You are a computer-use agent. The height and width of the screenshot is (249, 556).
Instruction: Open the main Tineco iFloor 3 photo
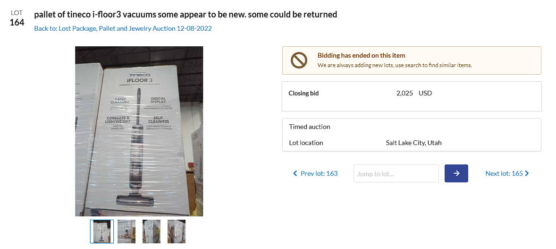click(x=139, y=131)
